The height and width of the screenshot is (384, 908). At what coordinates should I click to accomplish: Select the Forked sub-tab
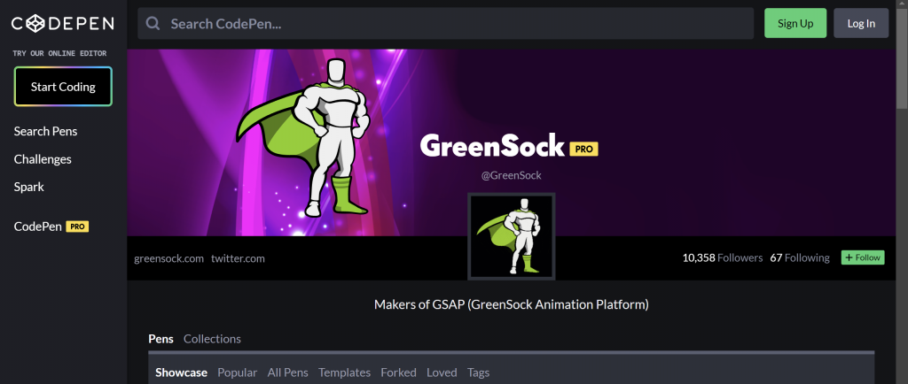pyautogui.click(x=398, y=372)
